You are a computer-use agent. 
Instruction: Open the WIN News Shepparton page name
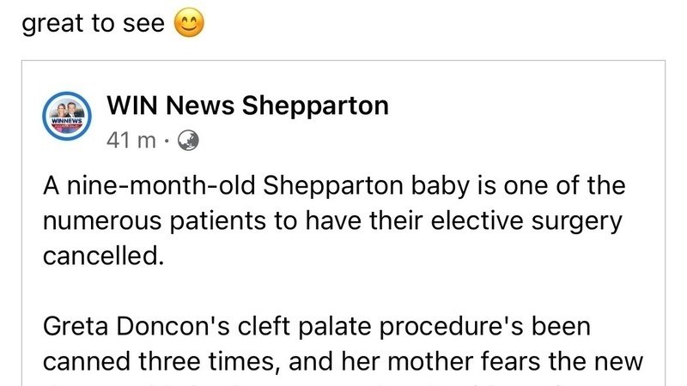coord(247,106)
